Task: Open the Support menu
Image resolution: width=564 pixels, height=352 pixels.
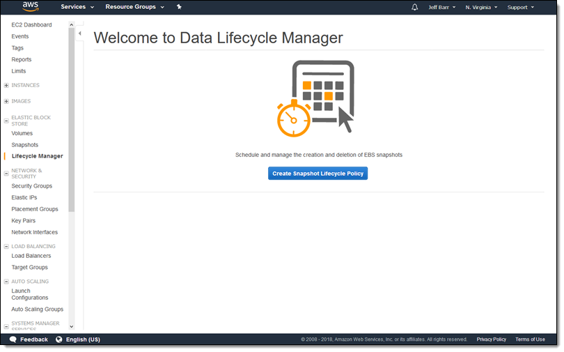Action: (x=521, y=7)
